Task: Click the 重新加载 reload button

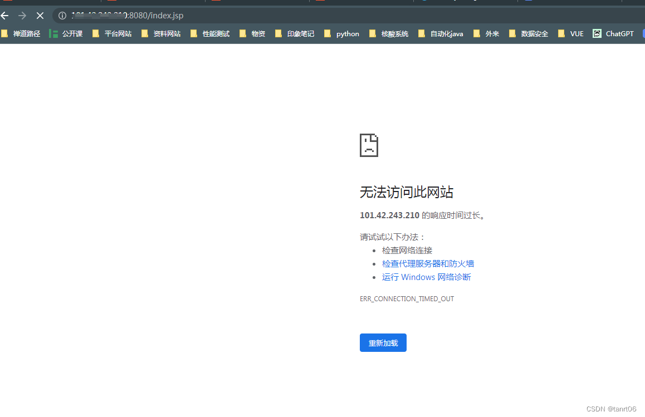Action: coord(383,342)
